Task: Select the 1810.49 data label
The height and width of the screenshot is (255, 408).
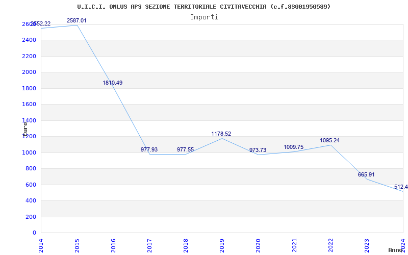Action: (x=112, y=83)
